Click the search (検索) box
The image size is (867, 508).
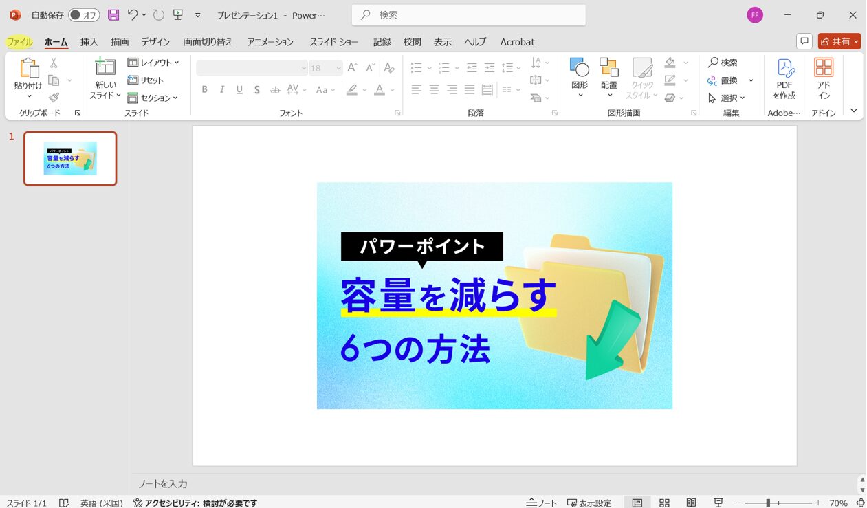click(468, 15)
